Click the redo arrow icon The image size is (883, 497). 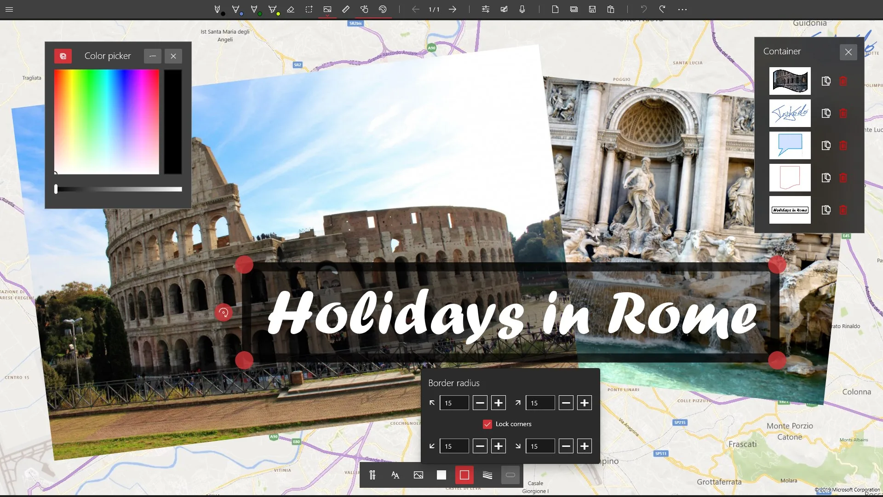point(662,9)
